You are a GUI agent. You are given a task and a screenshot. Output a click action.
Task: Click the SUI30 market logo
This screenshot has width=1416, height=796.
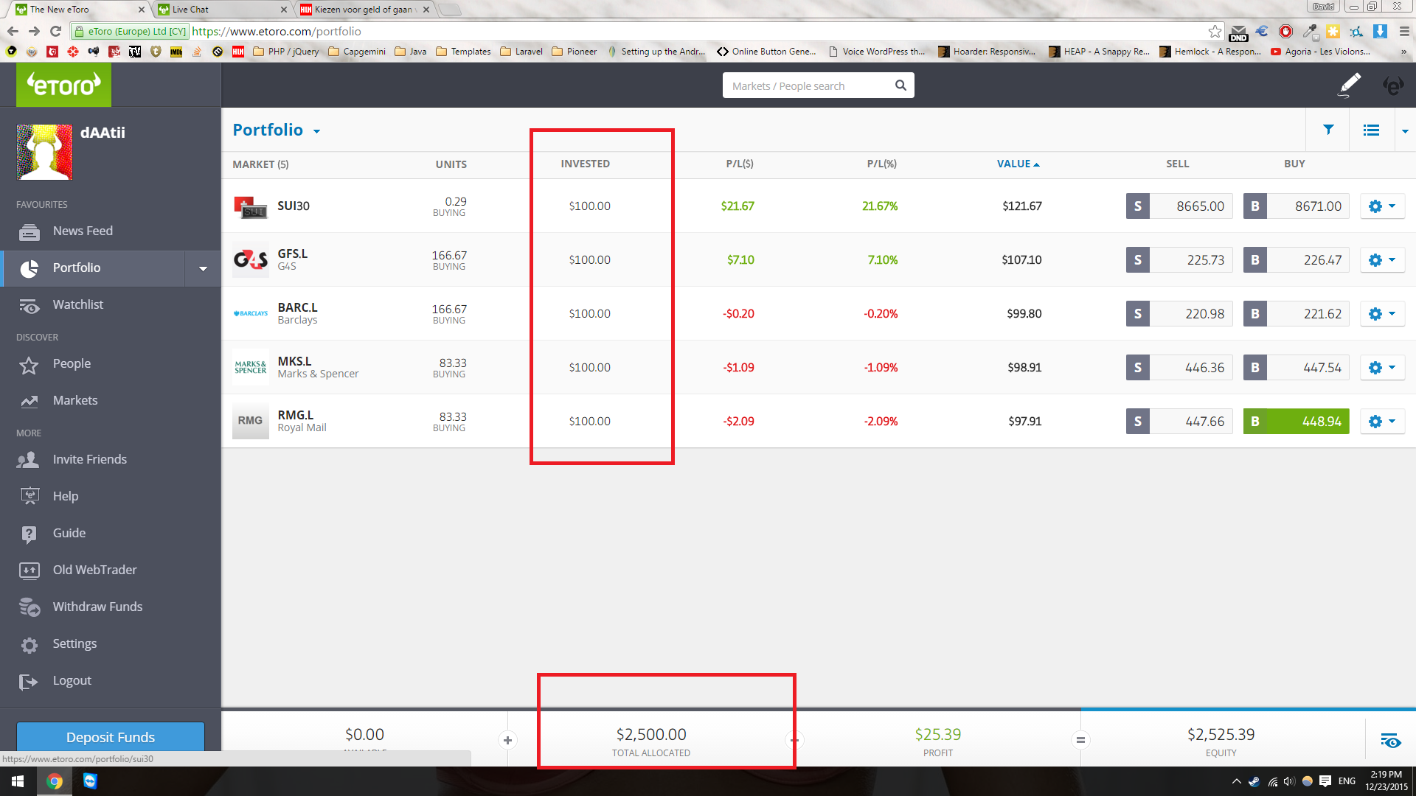pos(250,207)
